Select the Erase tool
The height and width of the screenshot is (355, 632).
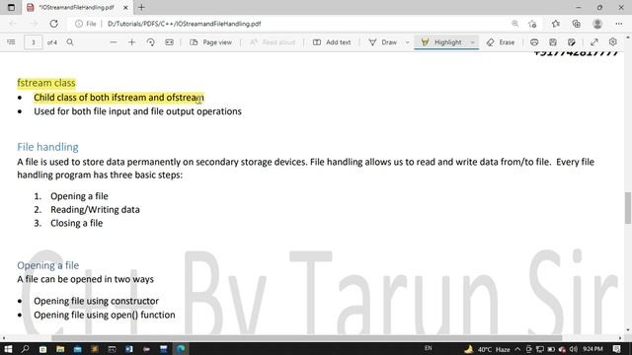[501, 41]
